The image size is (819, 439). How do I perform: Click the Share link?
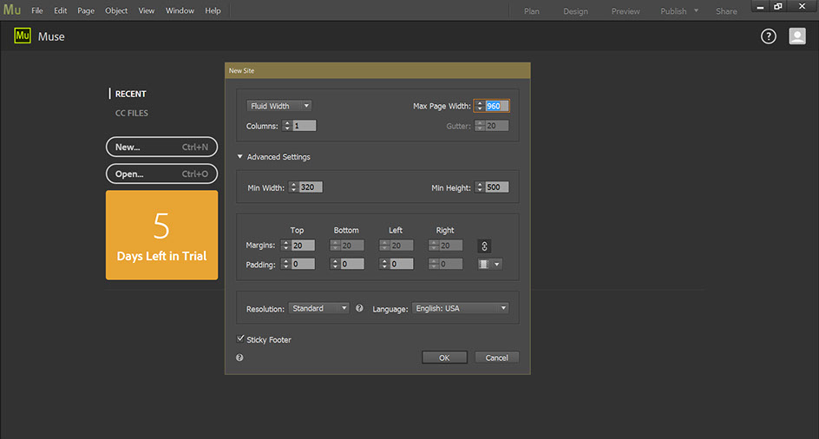(726, 11)
